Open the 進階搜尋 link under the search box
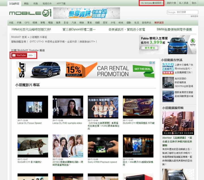The height and width of the screenshot is (180, 204). [x=194, y=16]
